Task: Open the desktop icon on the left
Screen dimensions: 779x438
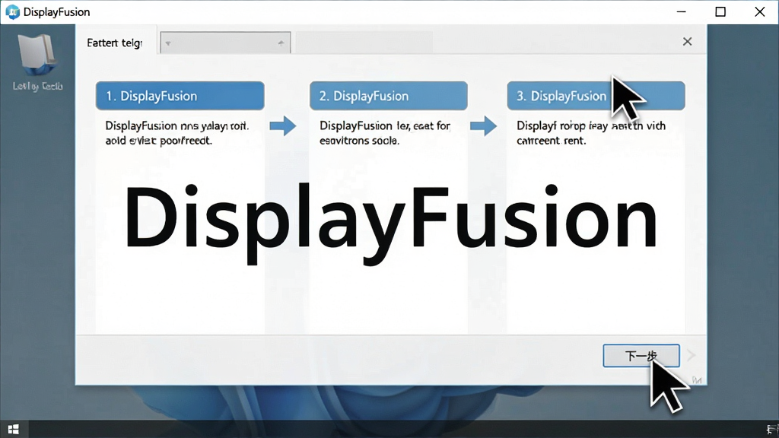Action: tap(37, 62)
